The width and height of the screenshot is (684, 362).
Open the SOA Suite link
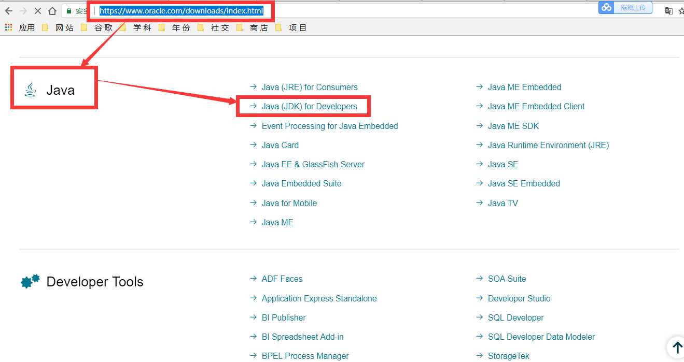(x=507, y=279)
